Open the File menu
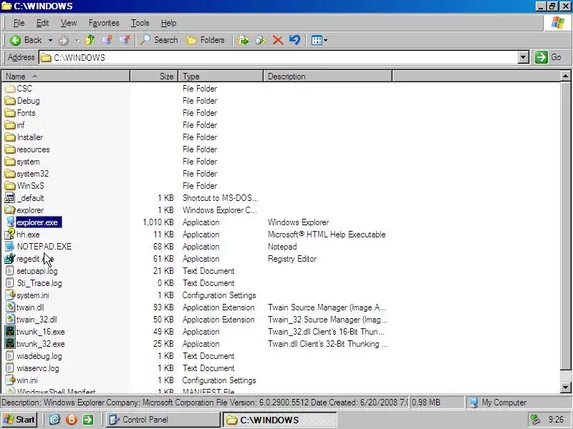 tap(19, 23)
